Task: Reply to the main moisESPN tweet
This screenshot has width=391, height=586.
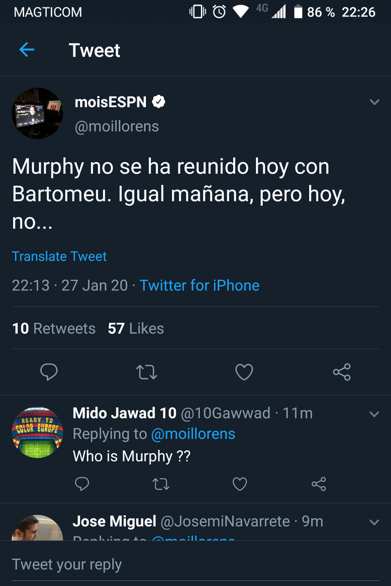Action: pyautogui.click(x=49, y=373)
